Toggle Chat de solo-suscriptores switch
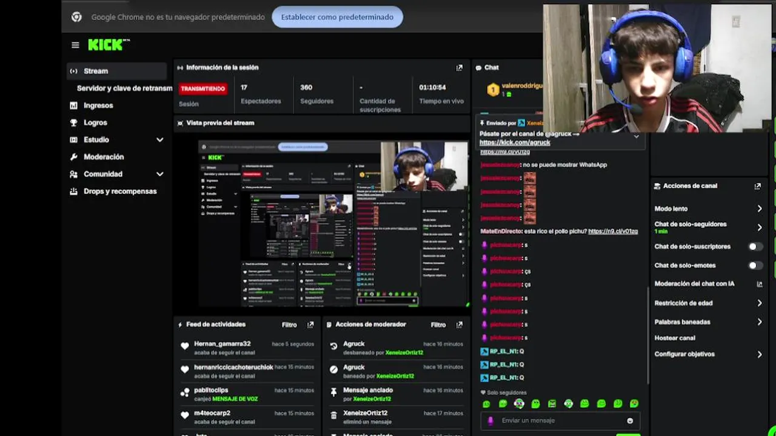 coord(755,246)
